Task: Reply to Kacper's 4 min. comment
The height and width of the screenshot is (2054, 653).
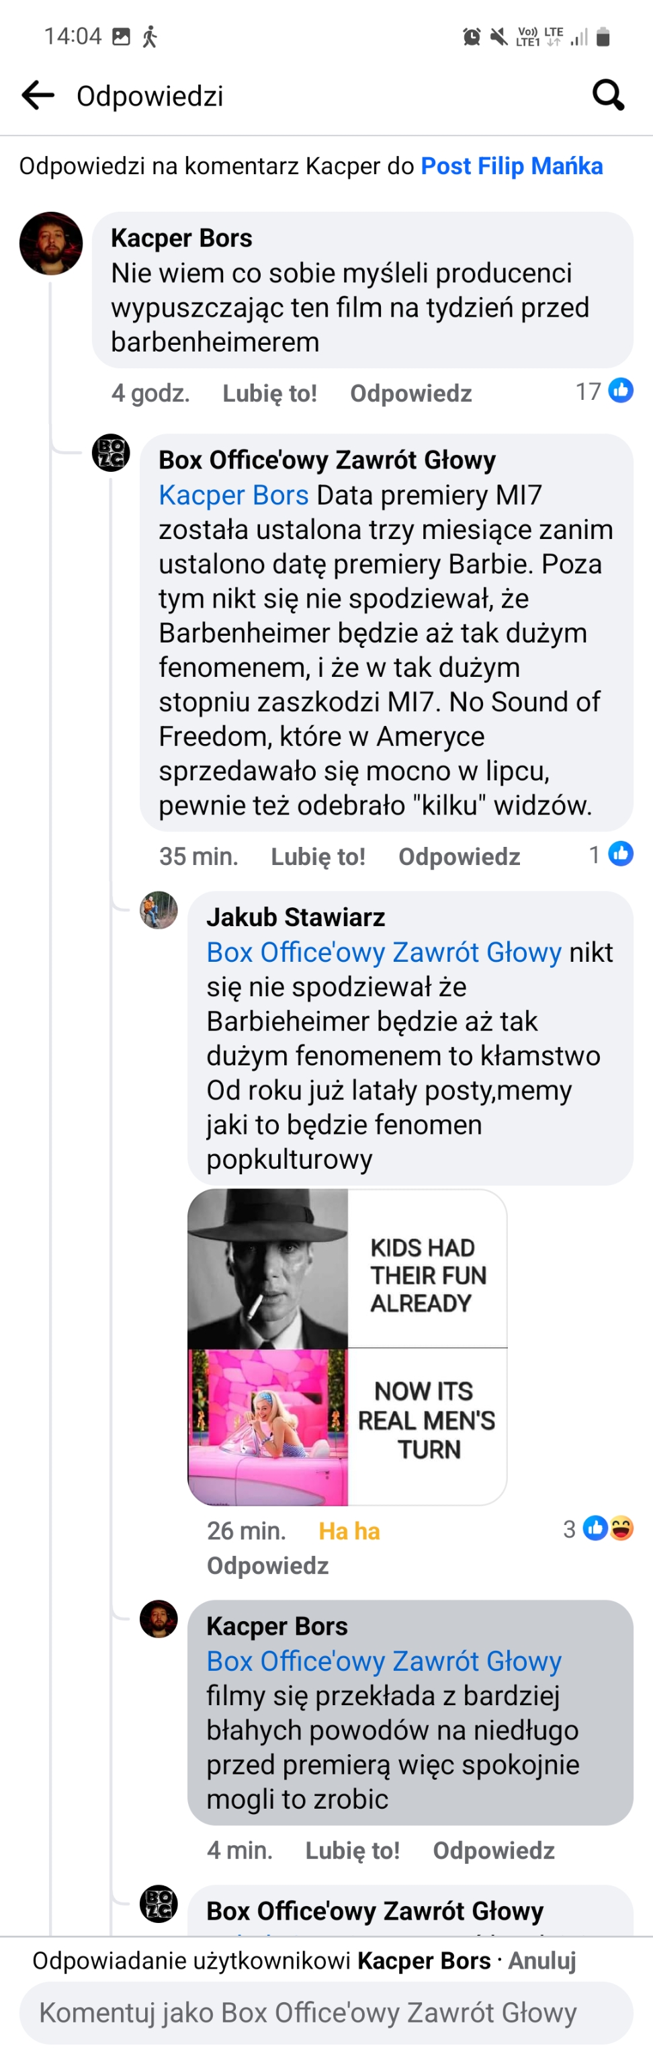Action: pyautogui.click(x=494, y=1850)
